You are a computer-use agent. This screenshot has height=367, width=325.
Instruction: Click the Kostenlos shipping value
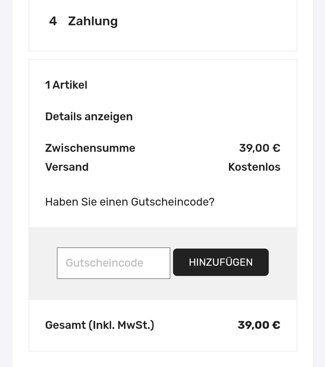(254, 167)
